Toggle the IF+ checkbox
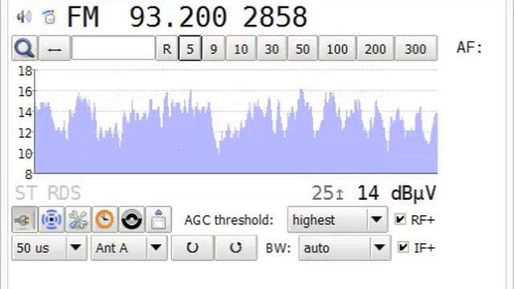The height and width of the screenshot is (289, 514). [x=403, y=247]
